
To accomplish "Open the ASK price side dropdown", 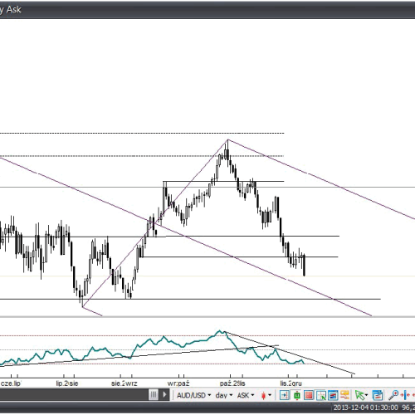I will pos(246,395).
